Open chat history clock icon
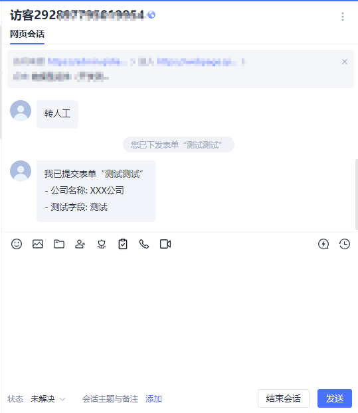The height and width of the screenshot is (413, 358). [345, 244]
